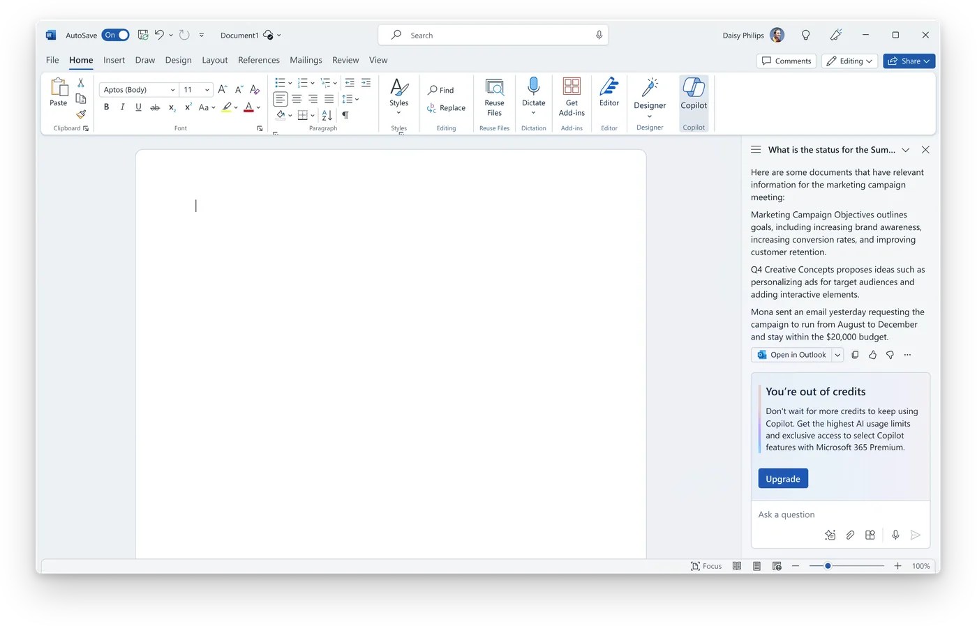Open the File menu
This screenshot has height=626, width=977.
[x=52, y=60]
